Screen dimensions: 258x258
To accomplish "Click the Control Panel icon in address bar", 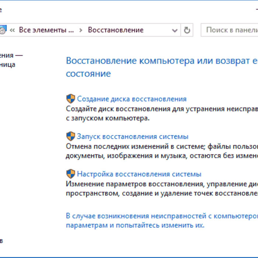I will pyautogui.click(x=3, y=30).
